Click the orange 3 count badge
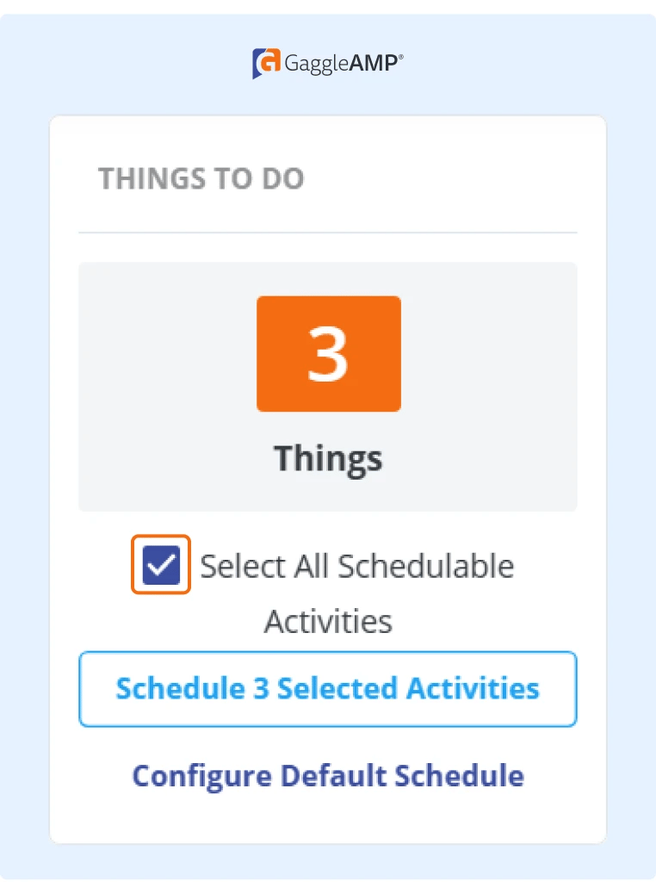The width and height of the screenshot is (656, 894). [x=328, y=354]
